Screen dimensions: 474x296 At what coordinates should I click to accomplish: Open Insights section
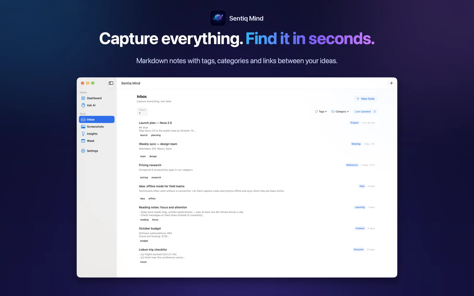click(97, 134)
